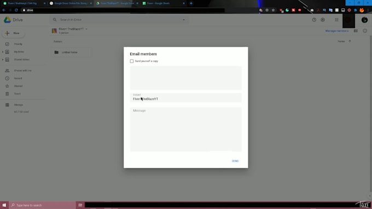Click the Name column sort header
Screen dimensions: 372x209
[x=341, y=41]
